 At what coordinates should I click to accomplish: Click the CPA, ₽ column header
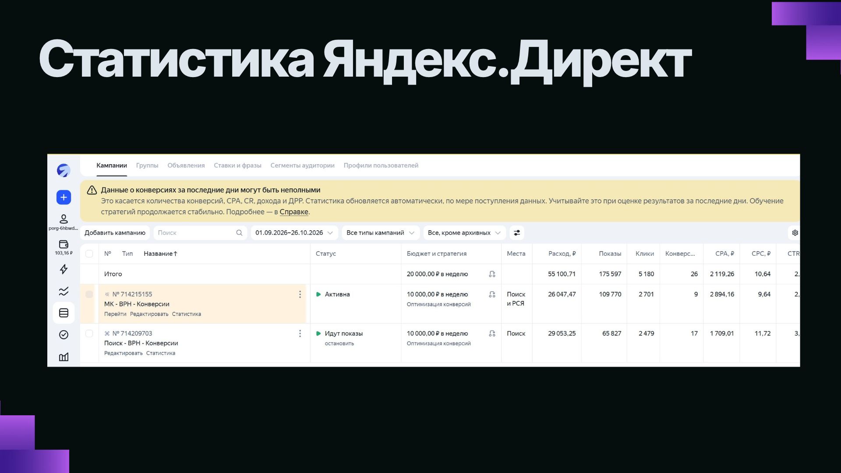click(724, 254)
